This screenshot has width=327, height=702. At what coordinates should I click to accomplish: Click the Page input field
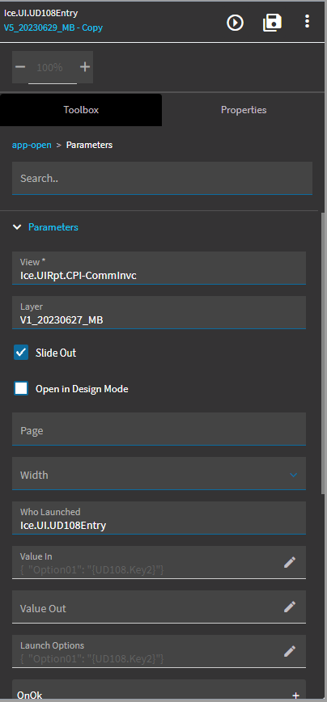coord(159,429)
